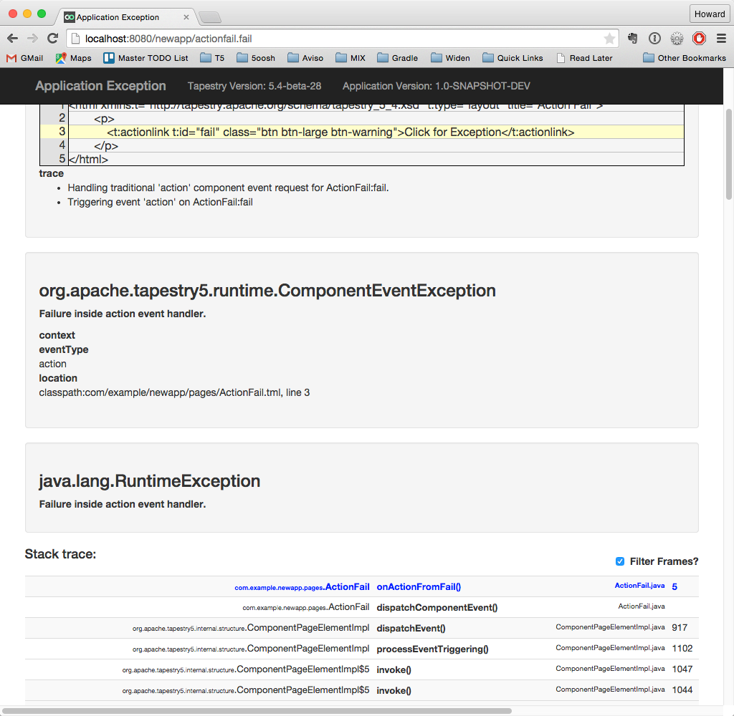Open the Quick Links bookmark folder
This screenshot has width=734, height=716.
pos(513,58)
